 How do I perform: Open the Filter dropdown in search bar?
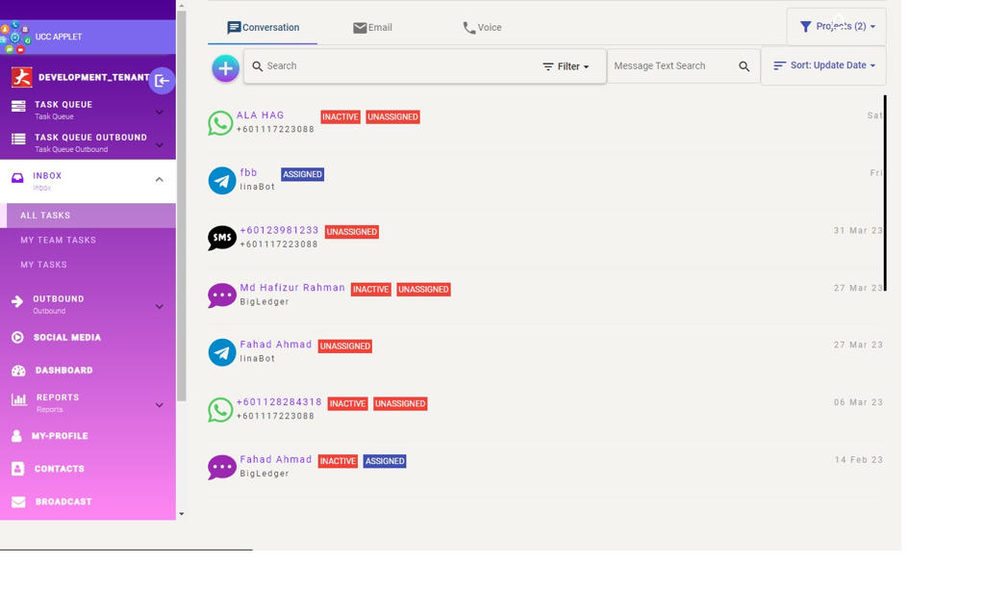click(x=566, y=66)
